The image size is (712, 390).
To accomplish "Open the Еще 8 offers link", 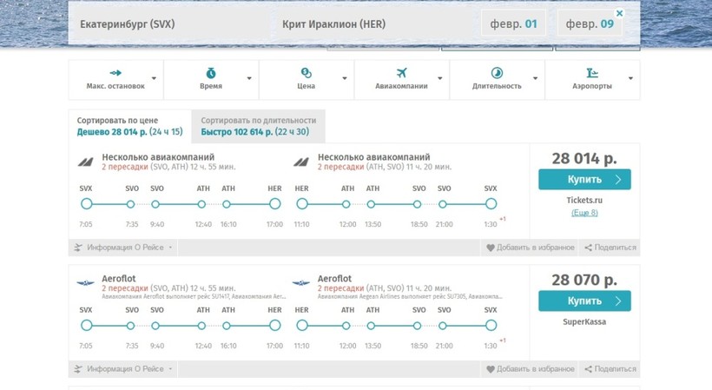I will (x=583, y=213).
